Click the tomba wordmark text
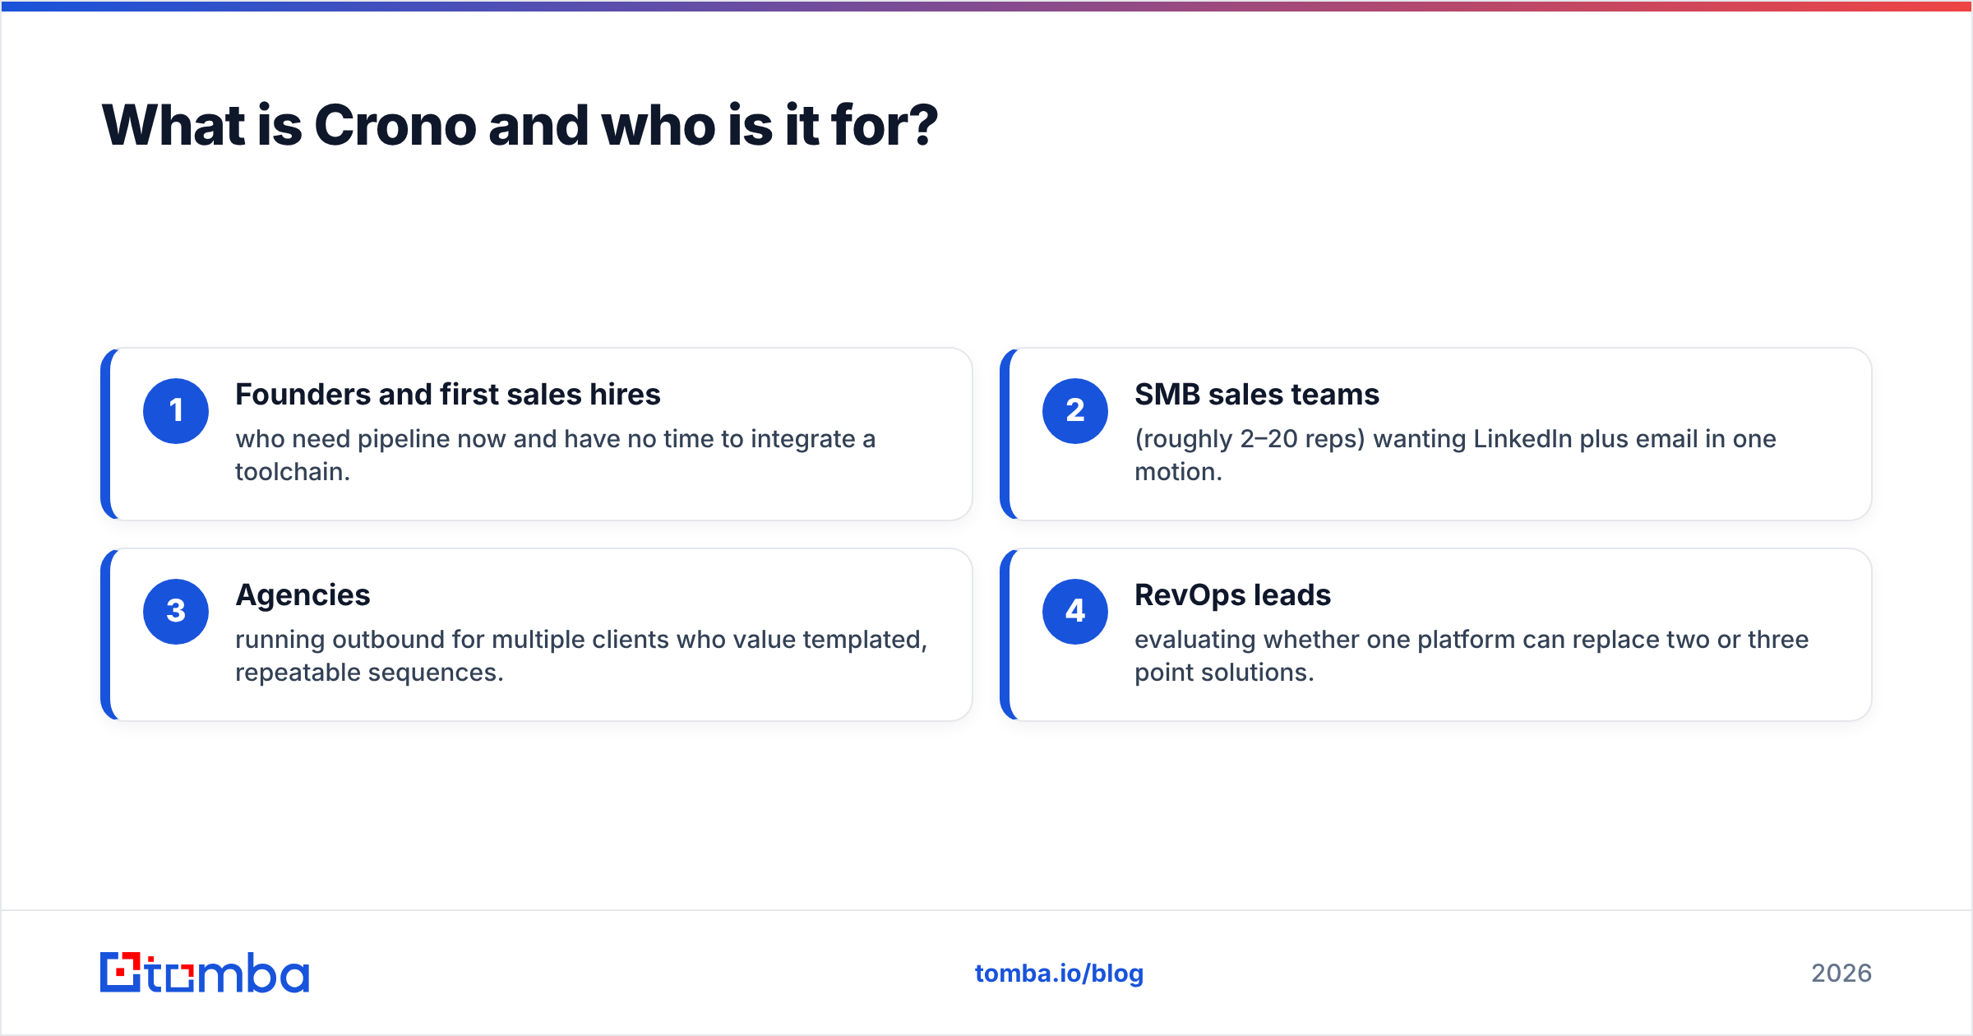 228,974
